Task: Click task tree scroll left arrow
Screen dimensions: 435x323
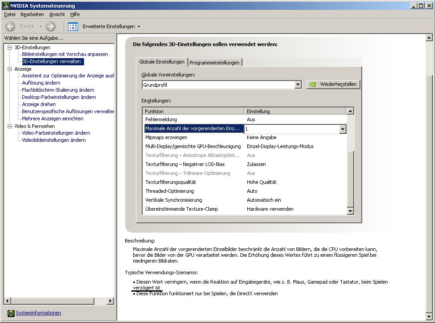Action: point(7,301)
